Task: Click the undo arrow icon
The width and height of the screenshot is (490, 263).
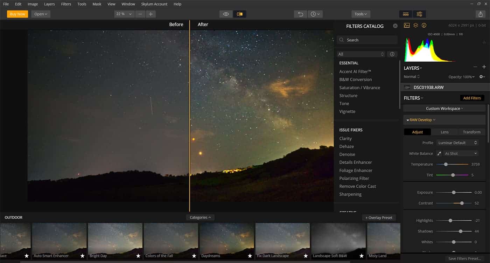Action: (x=301, y=14)
